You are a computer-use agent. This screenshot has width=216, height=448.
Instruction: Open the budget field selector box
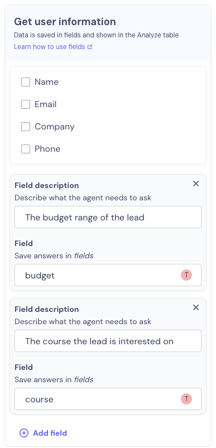[x=108, y=275]
